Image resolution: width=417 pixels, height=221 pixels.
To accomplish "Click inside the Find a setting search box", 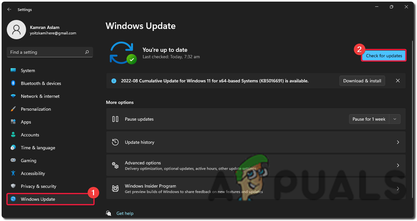I will point(50,52).
